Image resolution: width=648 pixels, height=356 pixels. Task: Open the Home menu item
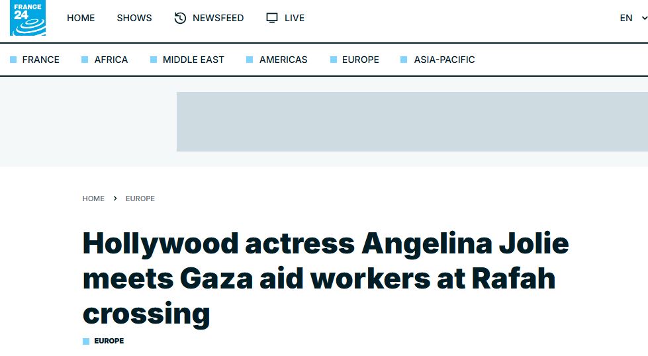click(x=81, y=18)
